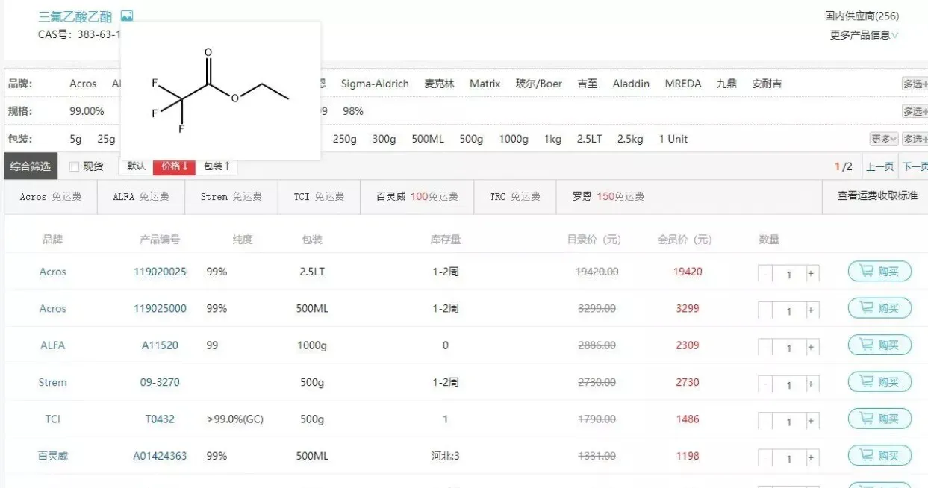Screen dimensions: 928x488
Task: Click the 国内供应商(256) link
Action: pyautogui.click(x=862, y=16)
